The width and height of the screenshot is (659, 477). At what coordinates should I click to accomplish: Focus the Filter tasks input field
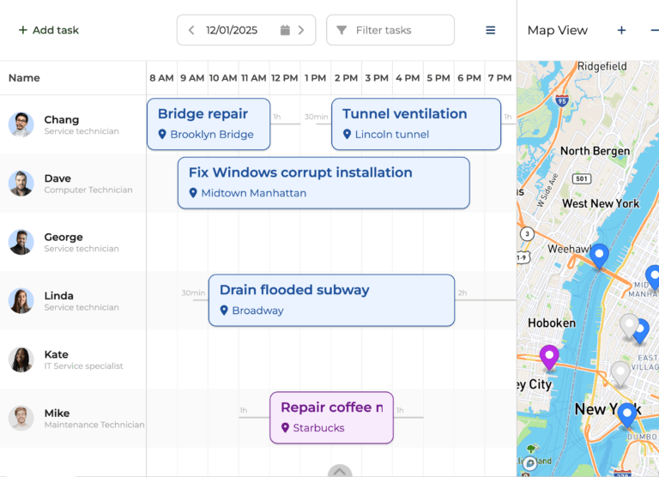point(390,30)
